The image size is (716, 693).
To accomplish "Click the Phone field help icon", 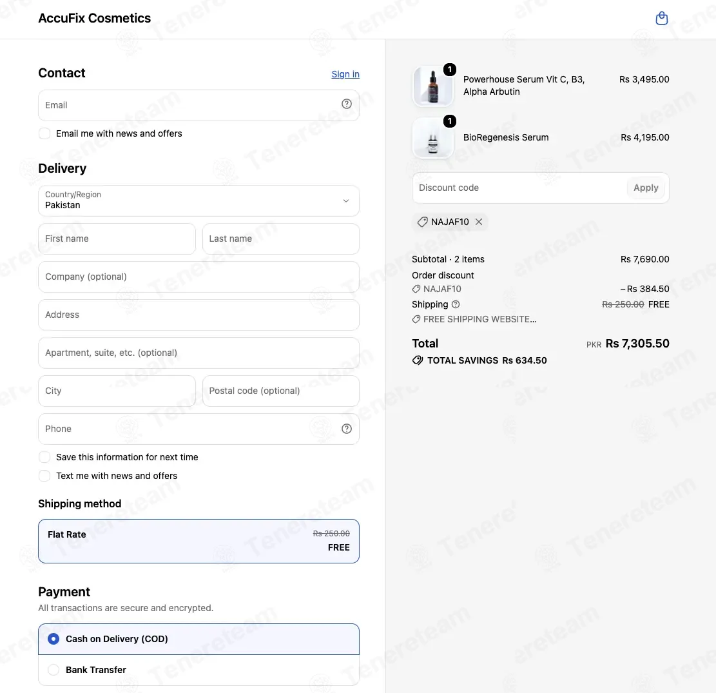I will (x=347, y=429).
